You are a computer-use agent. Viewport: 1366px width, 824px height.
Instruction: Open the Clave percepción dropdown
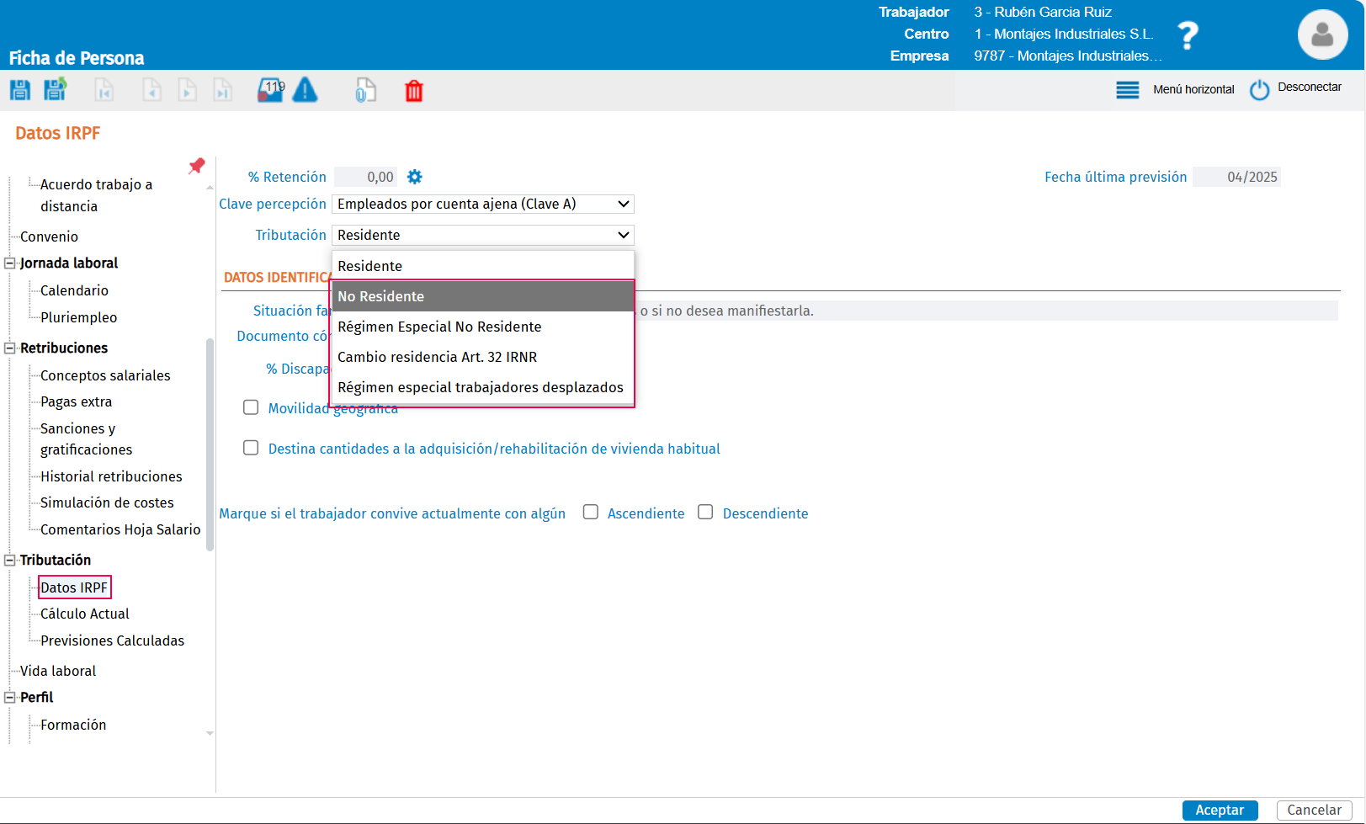click(x=482, y=204)
